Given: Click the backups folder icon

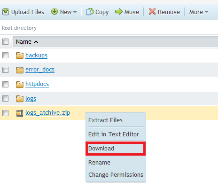Looking at the screenshot, I should pos(20,55).
